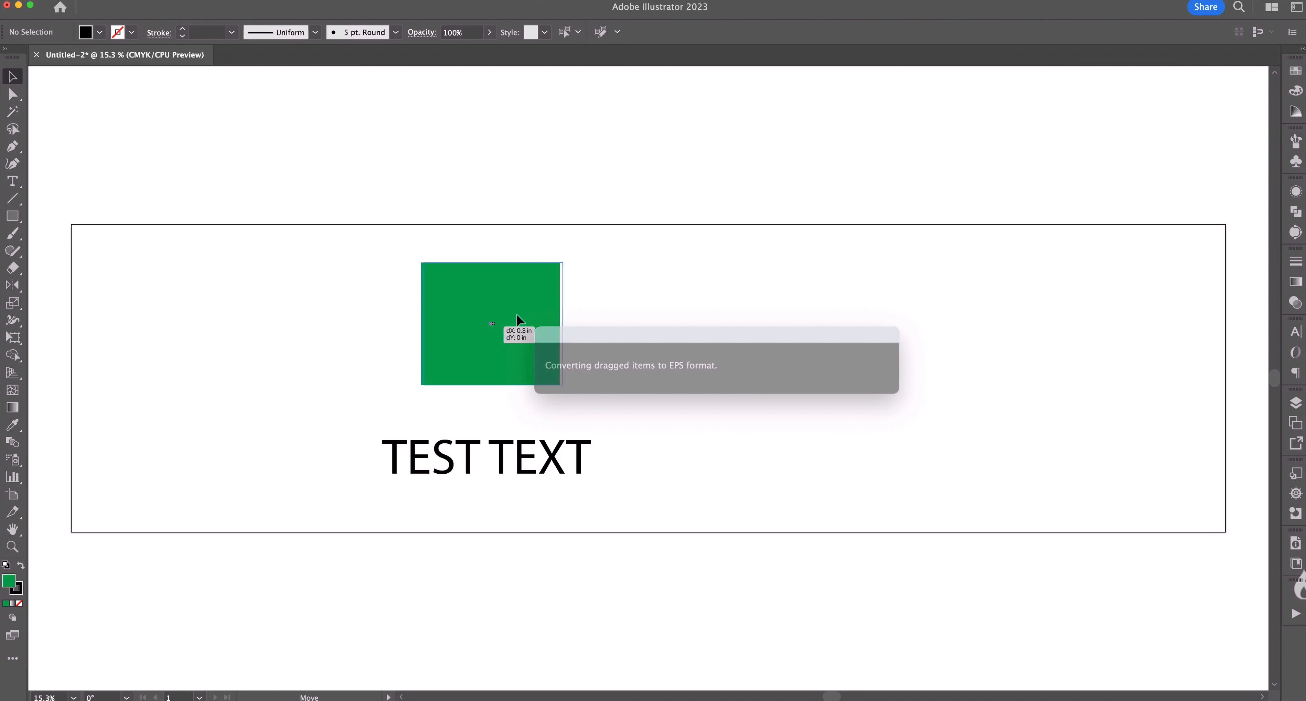The image size is (1306, 701).
Task: Open the Uniform stroke profile dropdown
Action: 315,32
